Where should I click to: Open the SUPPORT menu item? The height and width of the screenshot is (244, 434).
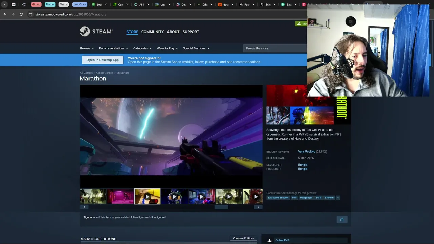tap(191, 32)
